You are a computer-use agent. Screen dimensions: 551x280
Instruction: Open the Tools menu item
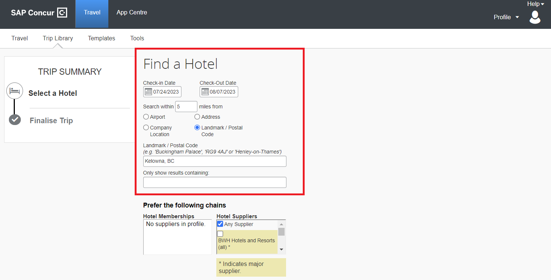pos(137,38)
